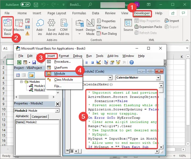
Task: Click Toggle Folders icon in Project pane
Action: pos(31,75)
